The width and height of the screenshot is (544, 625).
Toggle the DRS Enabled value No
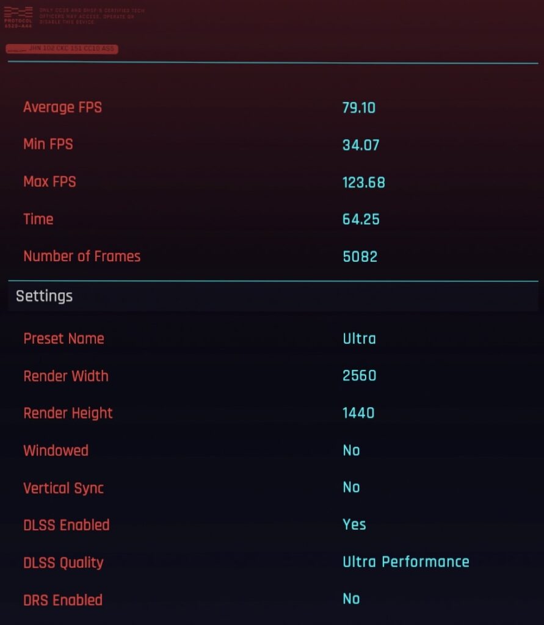click(x=351, y=599)
